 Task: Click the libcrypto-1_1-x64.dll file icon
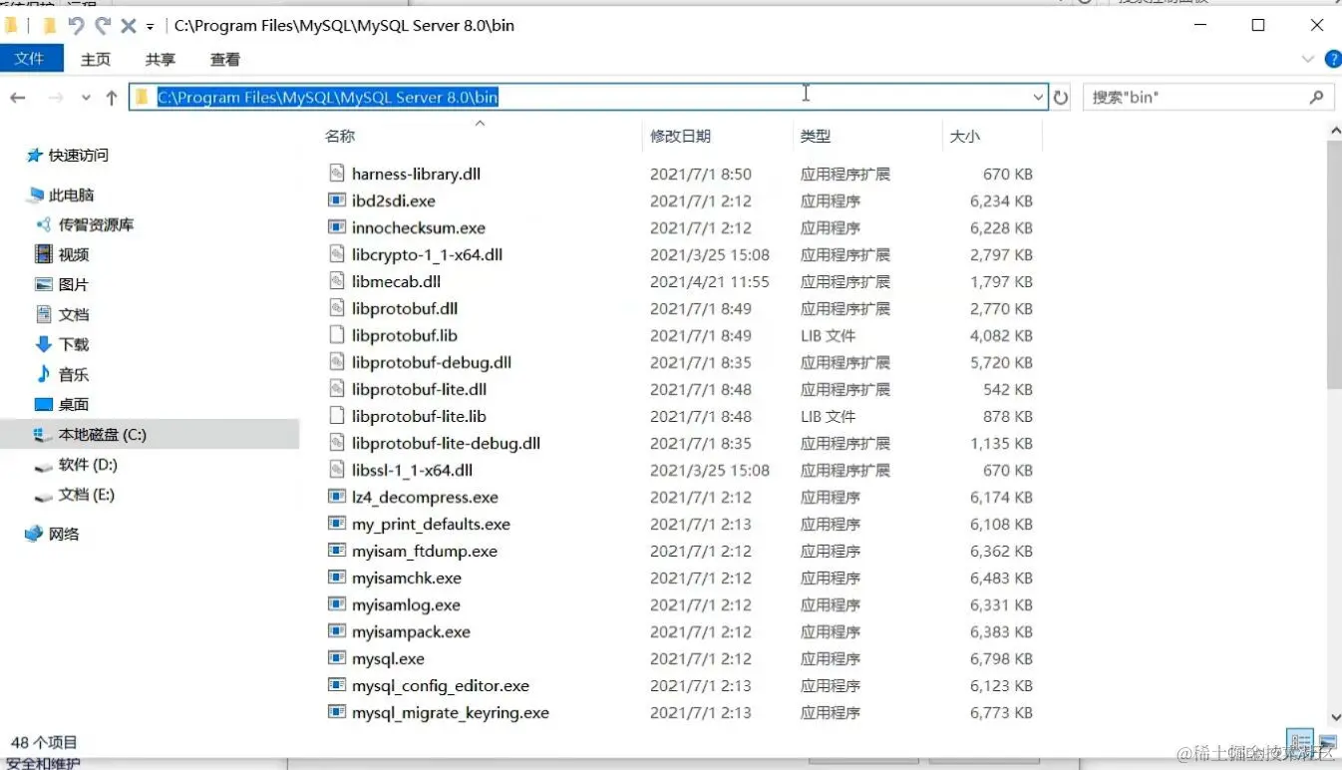[336, 254]
